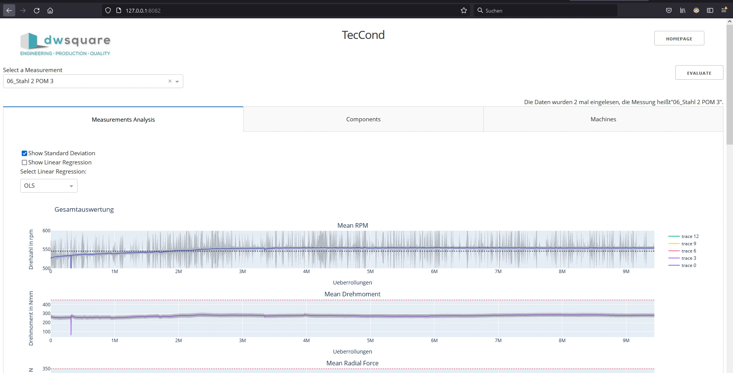The width and height of the screenshot is (733, 373).
Task: Open the Pocket save icon
Action: click(669, 11)
